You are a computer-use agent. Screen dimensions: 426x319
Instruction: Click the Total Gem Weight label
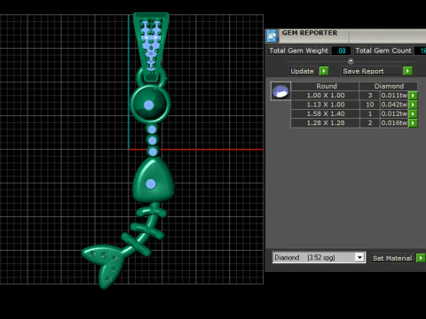click(x=298, y=51)
